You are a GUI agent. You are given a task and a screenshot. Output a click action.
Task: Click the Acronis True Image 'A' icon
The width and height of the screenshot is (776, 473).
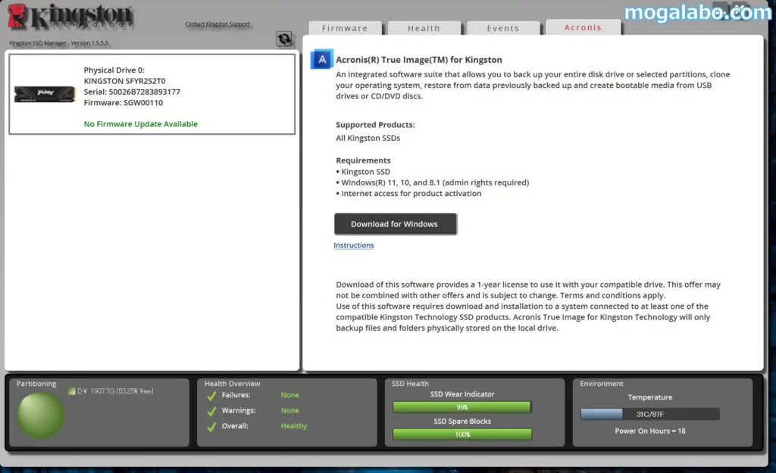[321, 59]
